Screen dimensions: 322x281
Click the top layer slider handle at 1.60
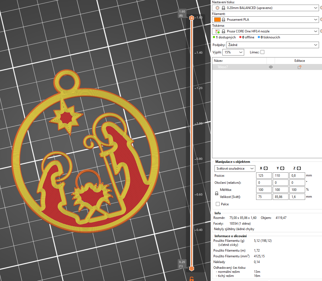192,18
